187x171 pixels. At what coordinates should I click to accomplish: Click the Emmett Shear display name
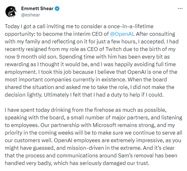[x=37, y=9]
